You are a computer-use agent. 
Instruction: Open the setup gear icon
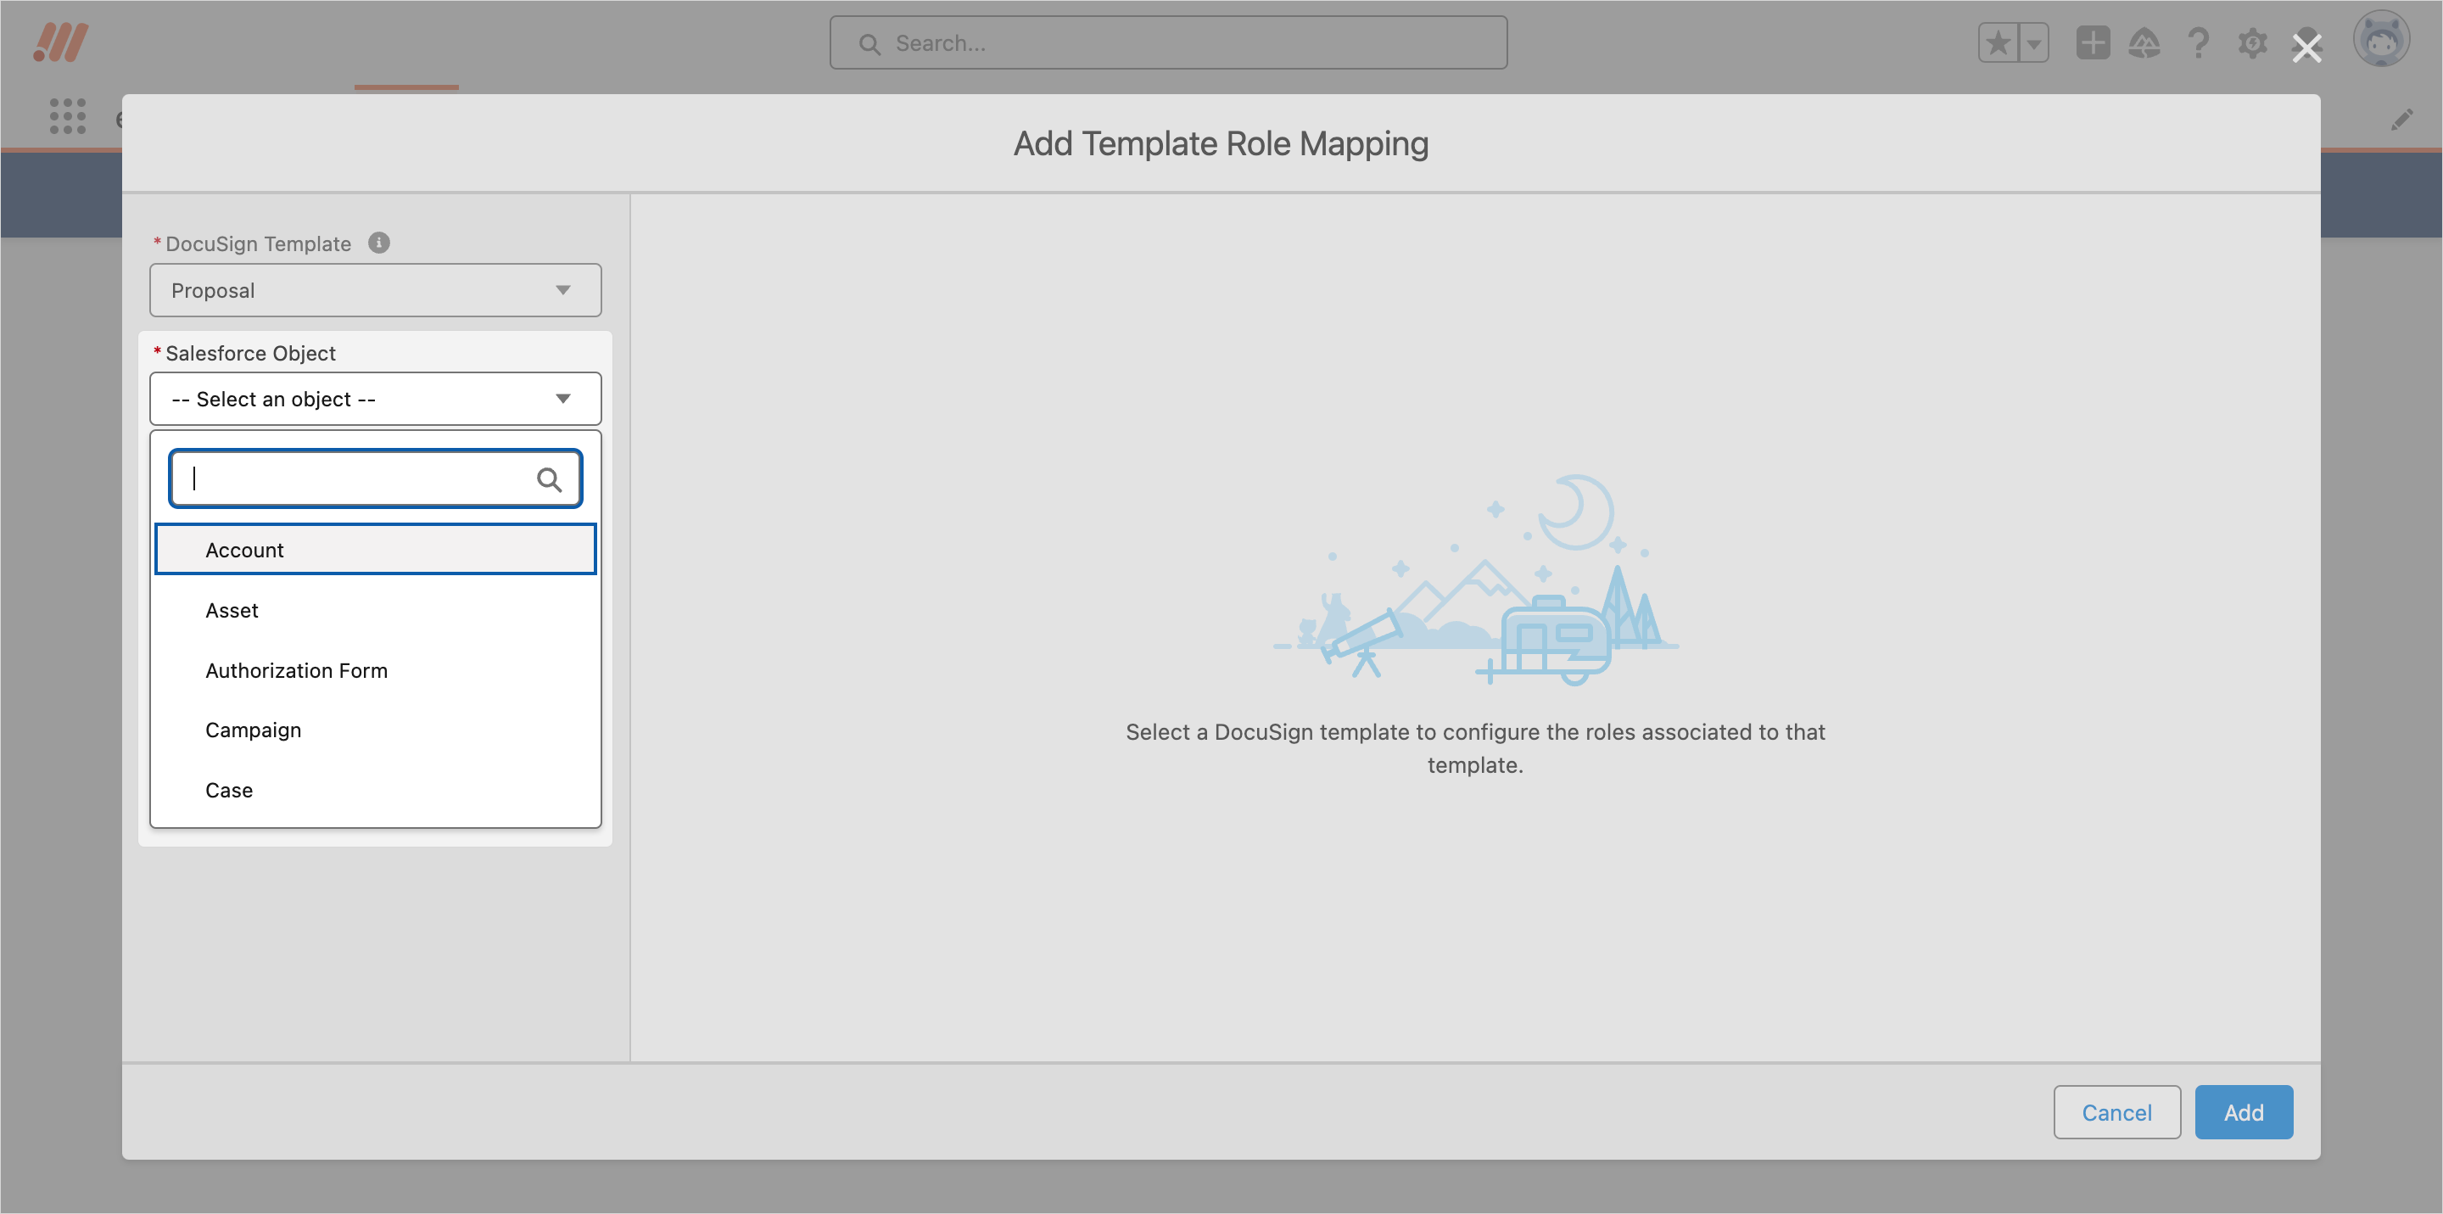(2251, 42)
